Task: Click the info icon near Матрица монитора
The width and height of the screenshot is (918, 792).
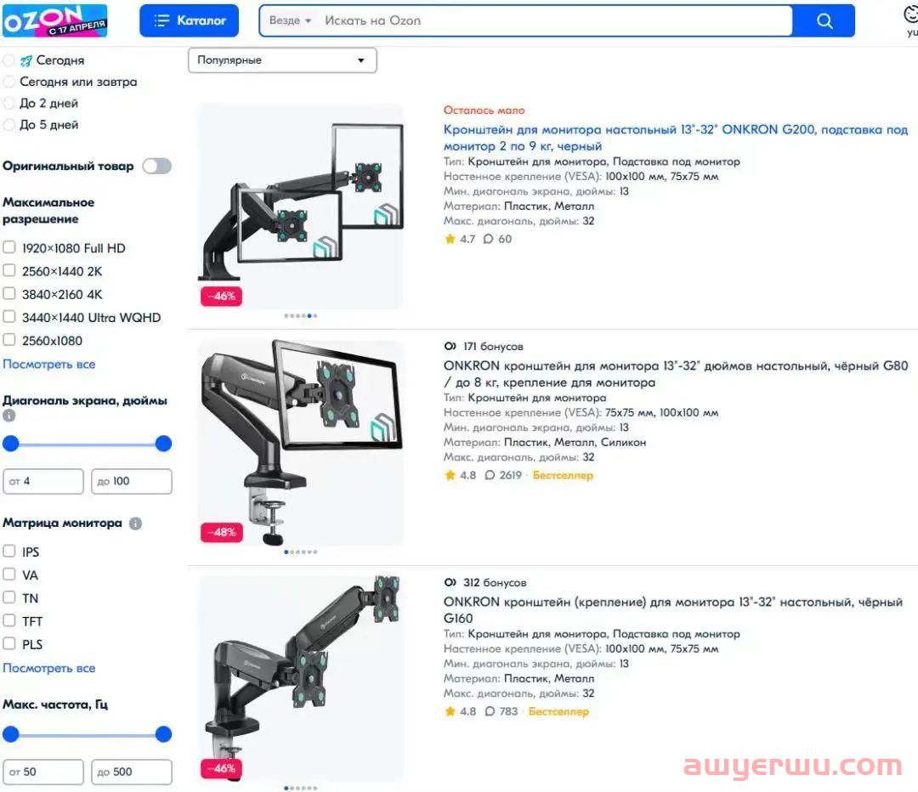Action: (x=135, y=523)
